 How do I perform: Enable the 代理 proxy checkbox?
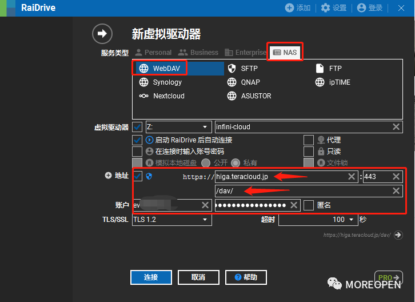[x=309, y=140]
